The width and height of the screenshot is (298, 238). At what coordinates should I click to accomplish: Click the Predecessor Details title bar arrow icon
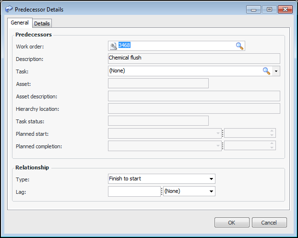point(9,9)
